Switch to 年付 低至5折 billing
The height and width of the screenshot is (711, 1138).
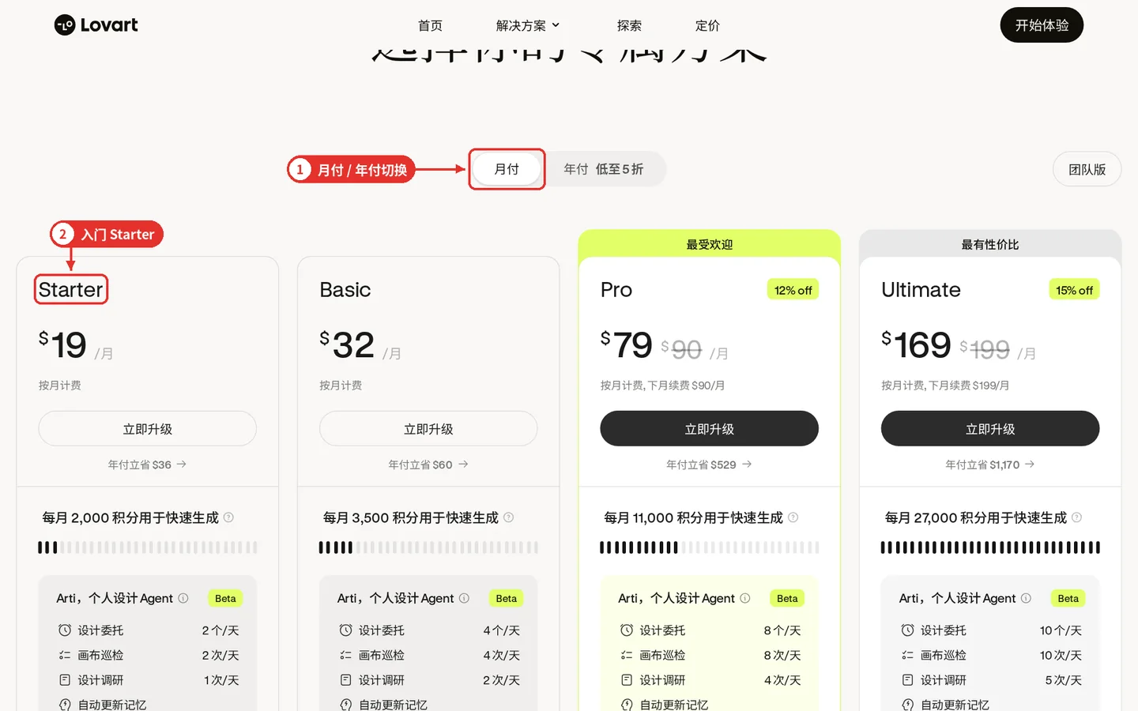[x=604, y=169]
